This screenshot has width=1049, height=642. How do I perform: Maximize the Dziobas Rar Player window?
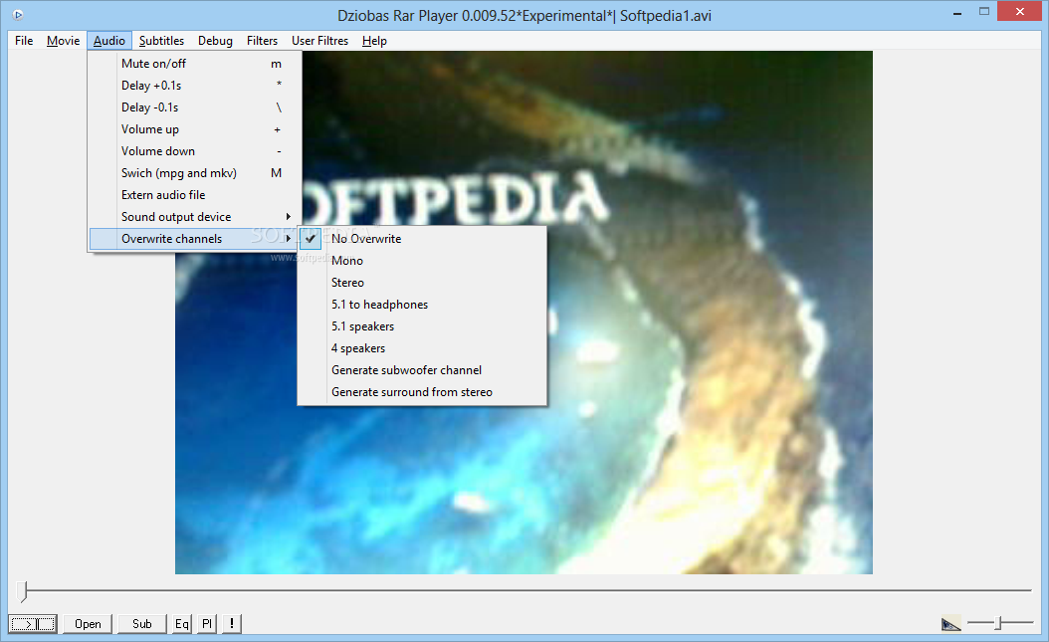(984, 11)
